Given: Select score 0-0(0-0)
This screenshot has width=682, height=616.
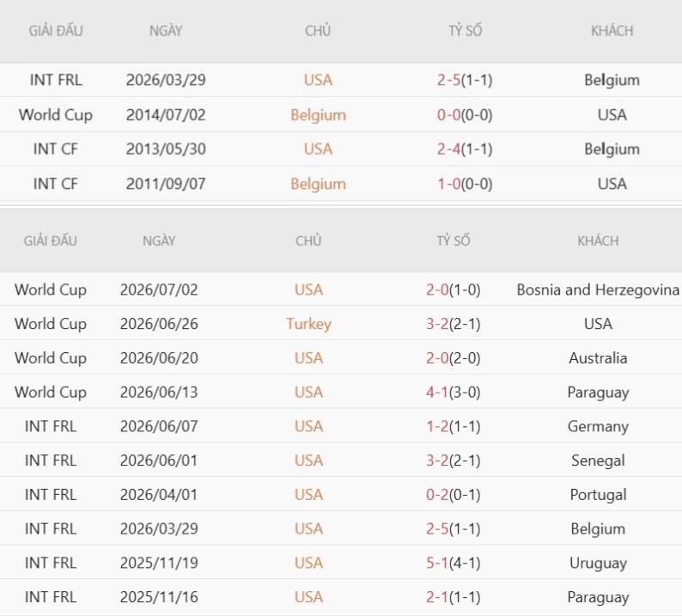Looking at the screenshot, I should 465,115.
